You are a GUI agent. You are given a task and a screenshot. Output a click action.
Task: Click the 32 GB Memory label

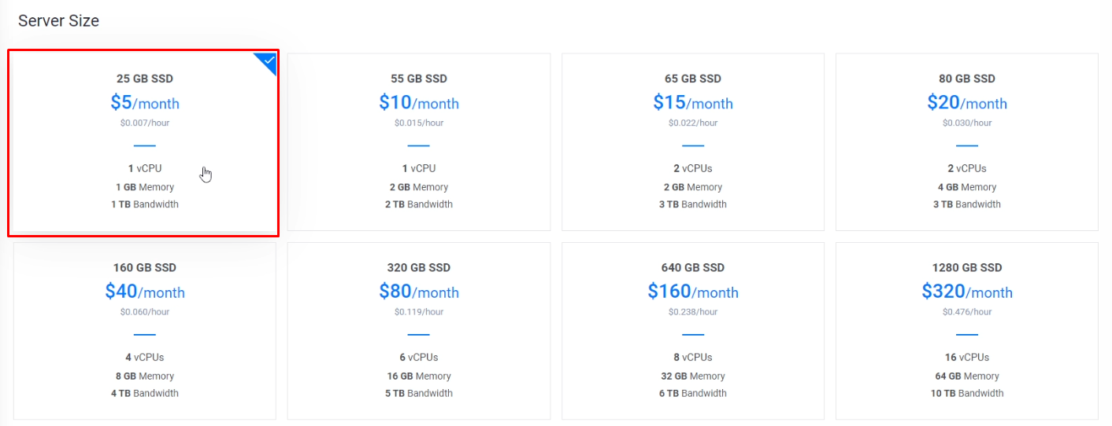tap(692, 376)
